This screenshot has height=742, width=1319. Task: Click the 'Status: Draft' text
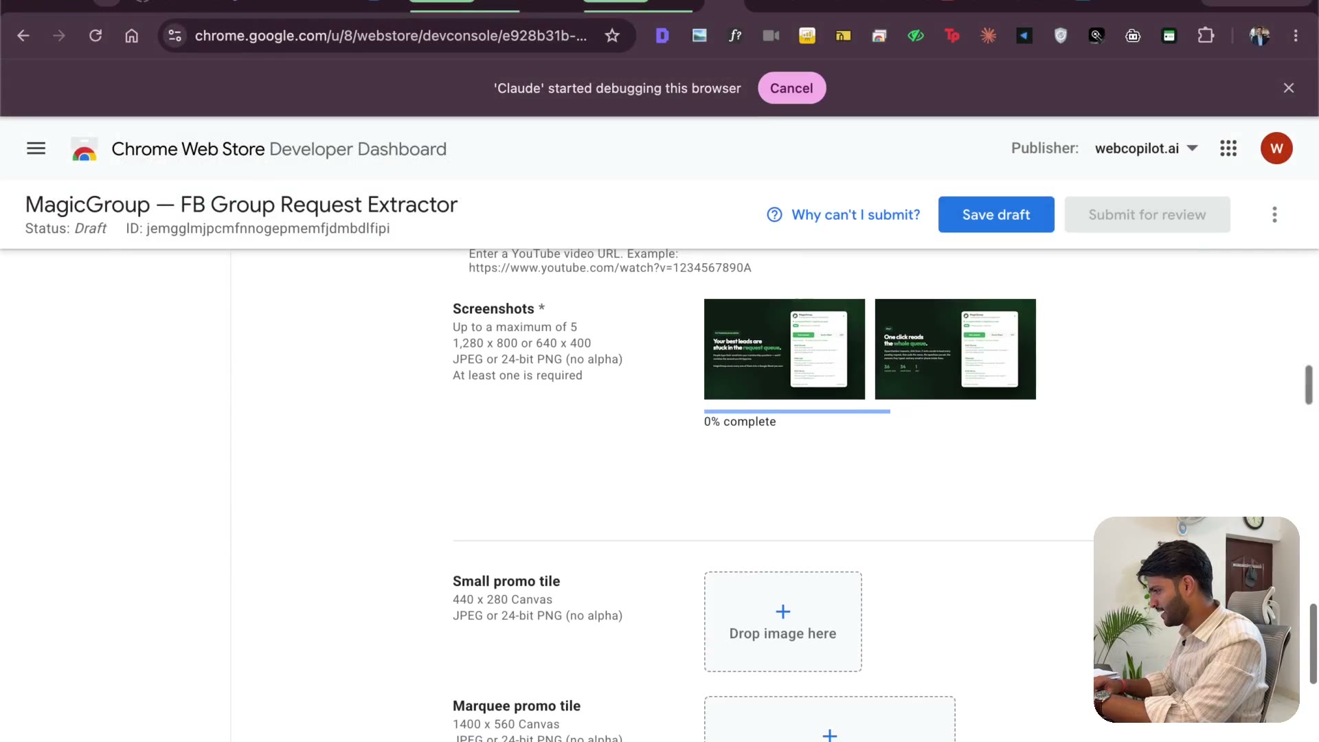click(66, 229)
